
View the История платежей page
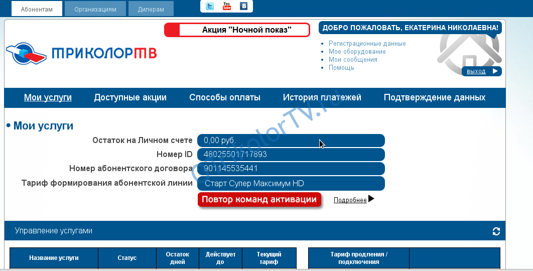322,97
